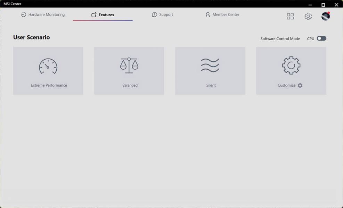Select the Balanced scales icon
Screen dimensions: 343x208
click(x=129, y=66)
